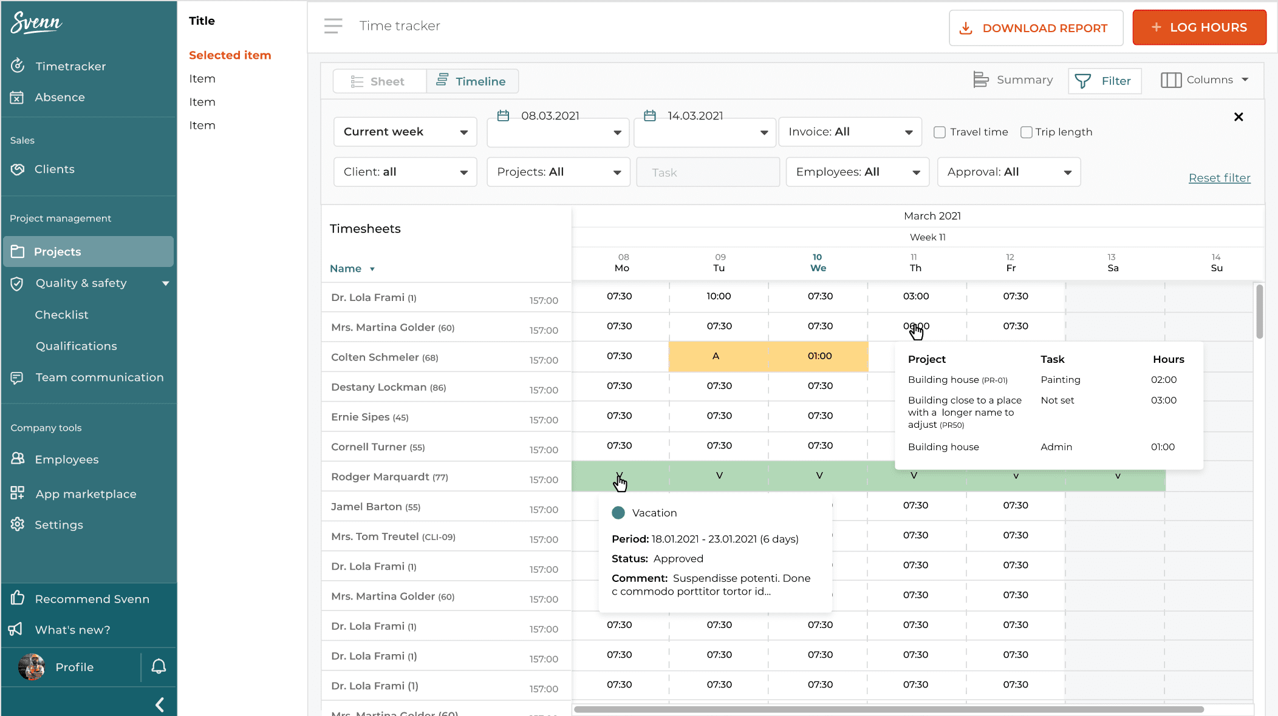Select the Absence calendar icon

18,97
